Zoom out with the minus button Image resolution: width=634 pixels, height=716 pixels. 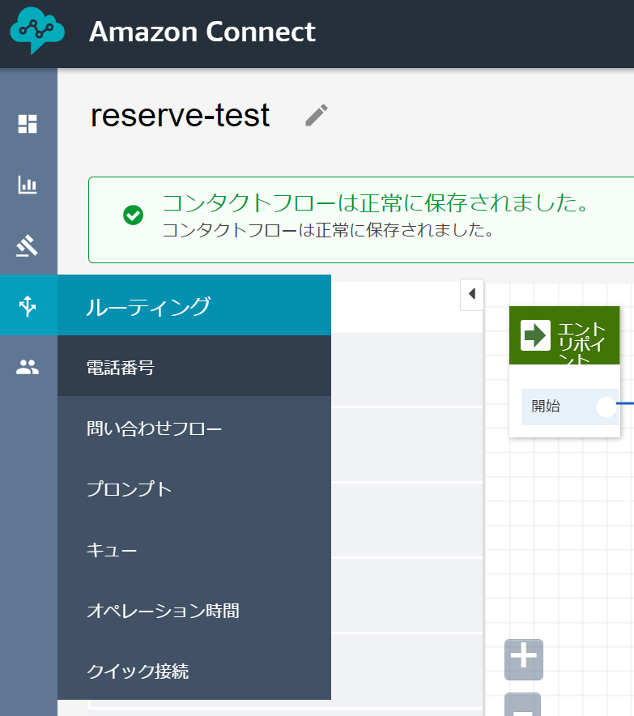click(522, 705)
